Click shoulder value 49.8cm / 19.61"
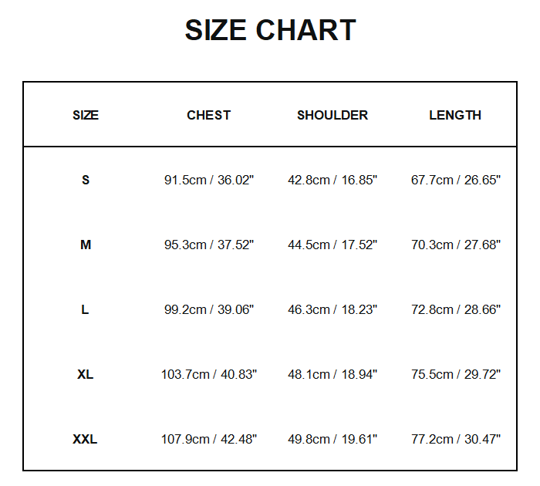Image resolution: width=540 pixels, height=486 pixels. (x=332, y=439)
